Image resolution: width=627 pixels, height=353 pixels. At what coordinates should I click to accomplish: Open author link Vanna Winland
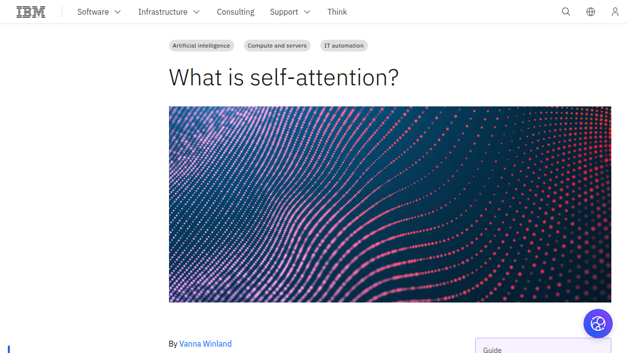click(205, 344)
